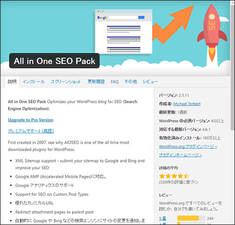Viewport: 235px width, 225px height.
Task: View the 更新履歴 tab
Action: pyautogui.click(x=96, y=82)
